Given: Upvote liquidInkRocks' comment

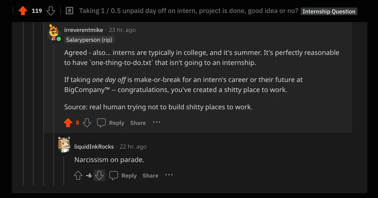Looking at the screenshot, I should [x=78, y=175].
